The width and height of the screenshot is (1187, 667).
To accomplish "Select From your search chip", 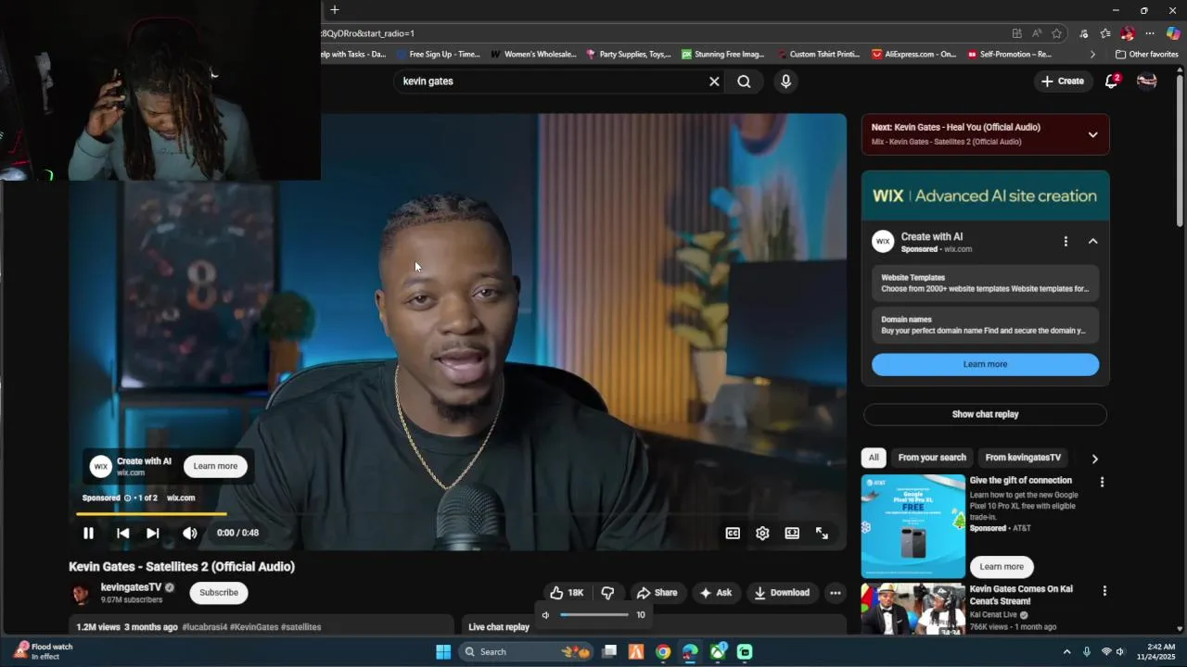I will pos(932,458).
